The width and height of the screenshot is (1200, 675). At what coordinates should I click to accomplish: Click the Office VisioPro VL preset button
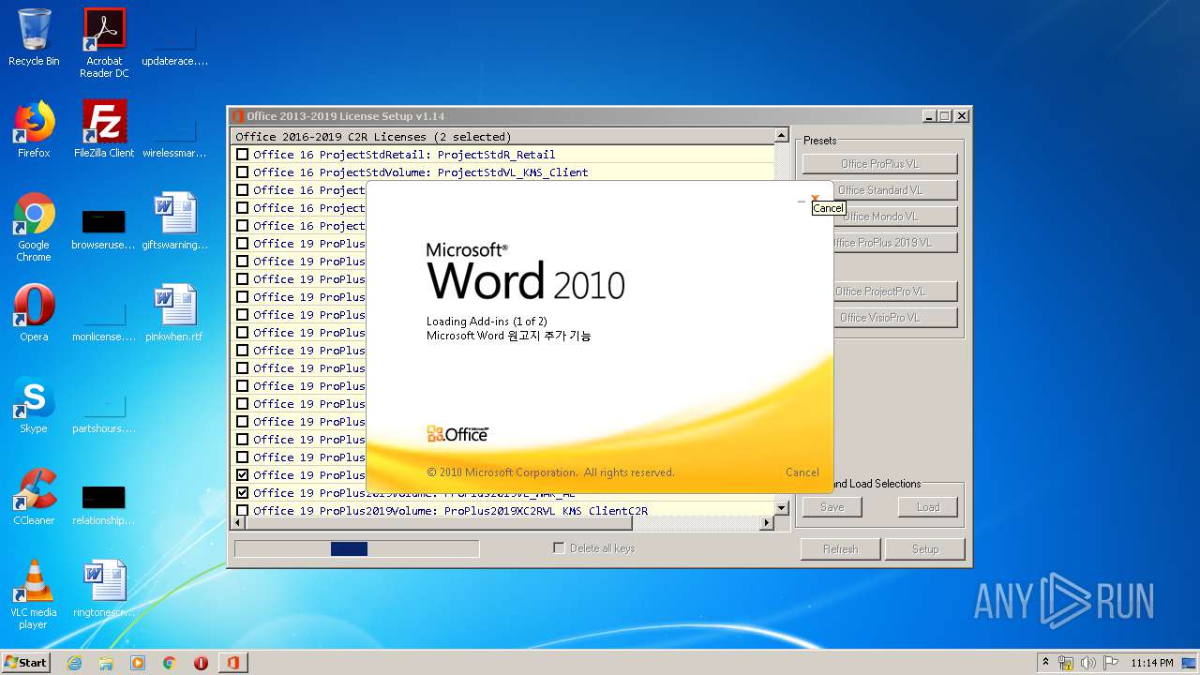point(879,318)
